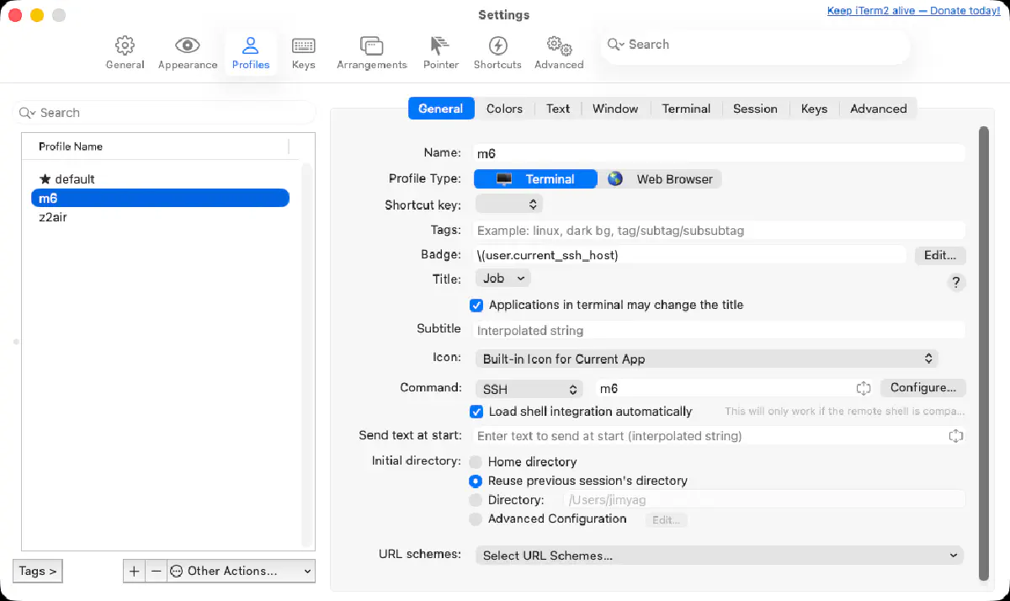This screenshot has height=601, width=1010.
Task: Open the General settings pane
Action: 124,52
